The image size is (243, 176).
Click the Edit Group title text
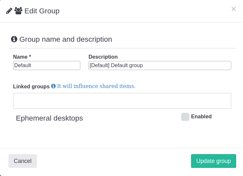tap(42, 11)
